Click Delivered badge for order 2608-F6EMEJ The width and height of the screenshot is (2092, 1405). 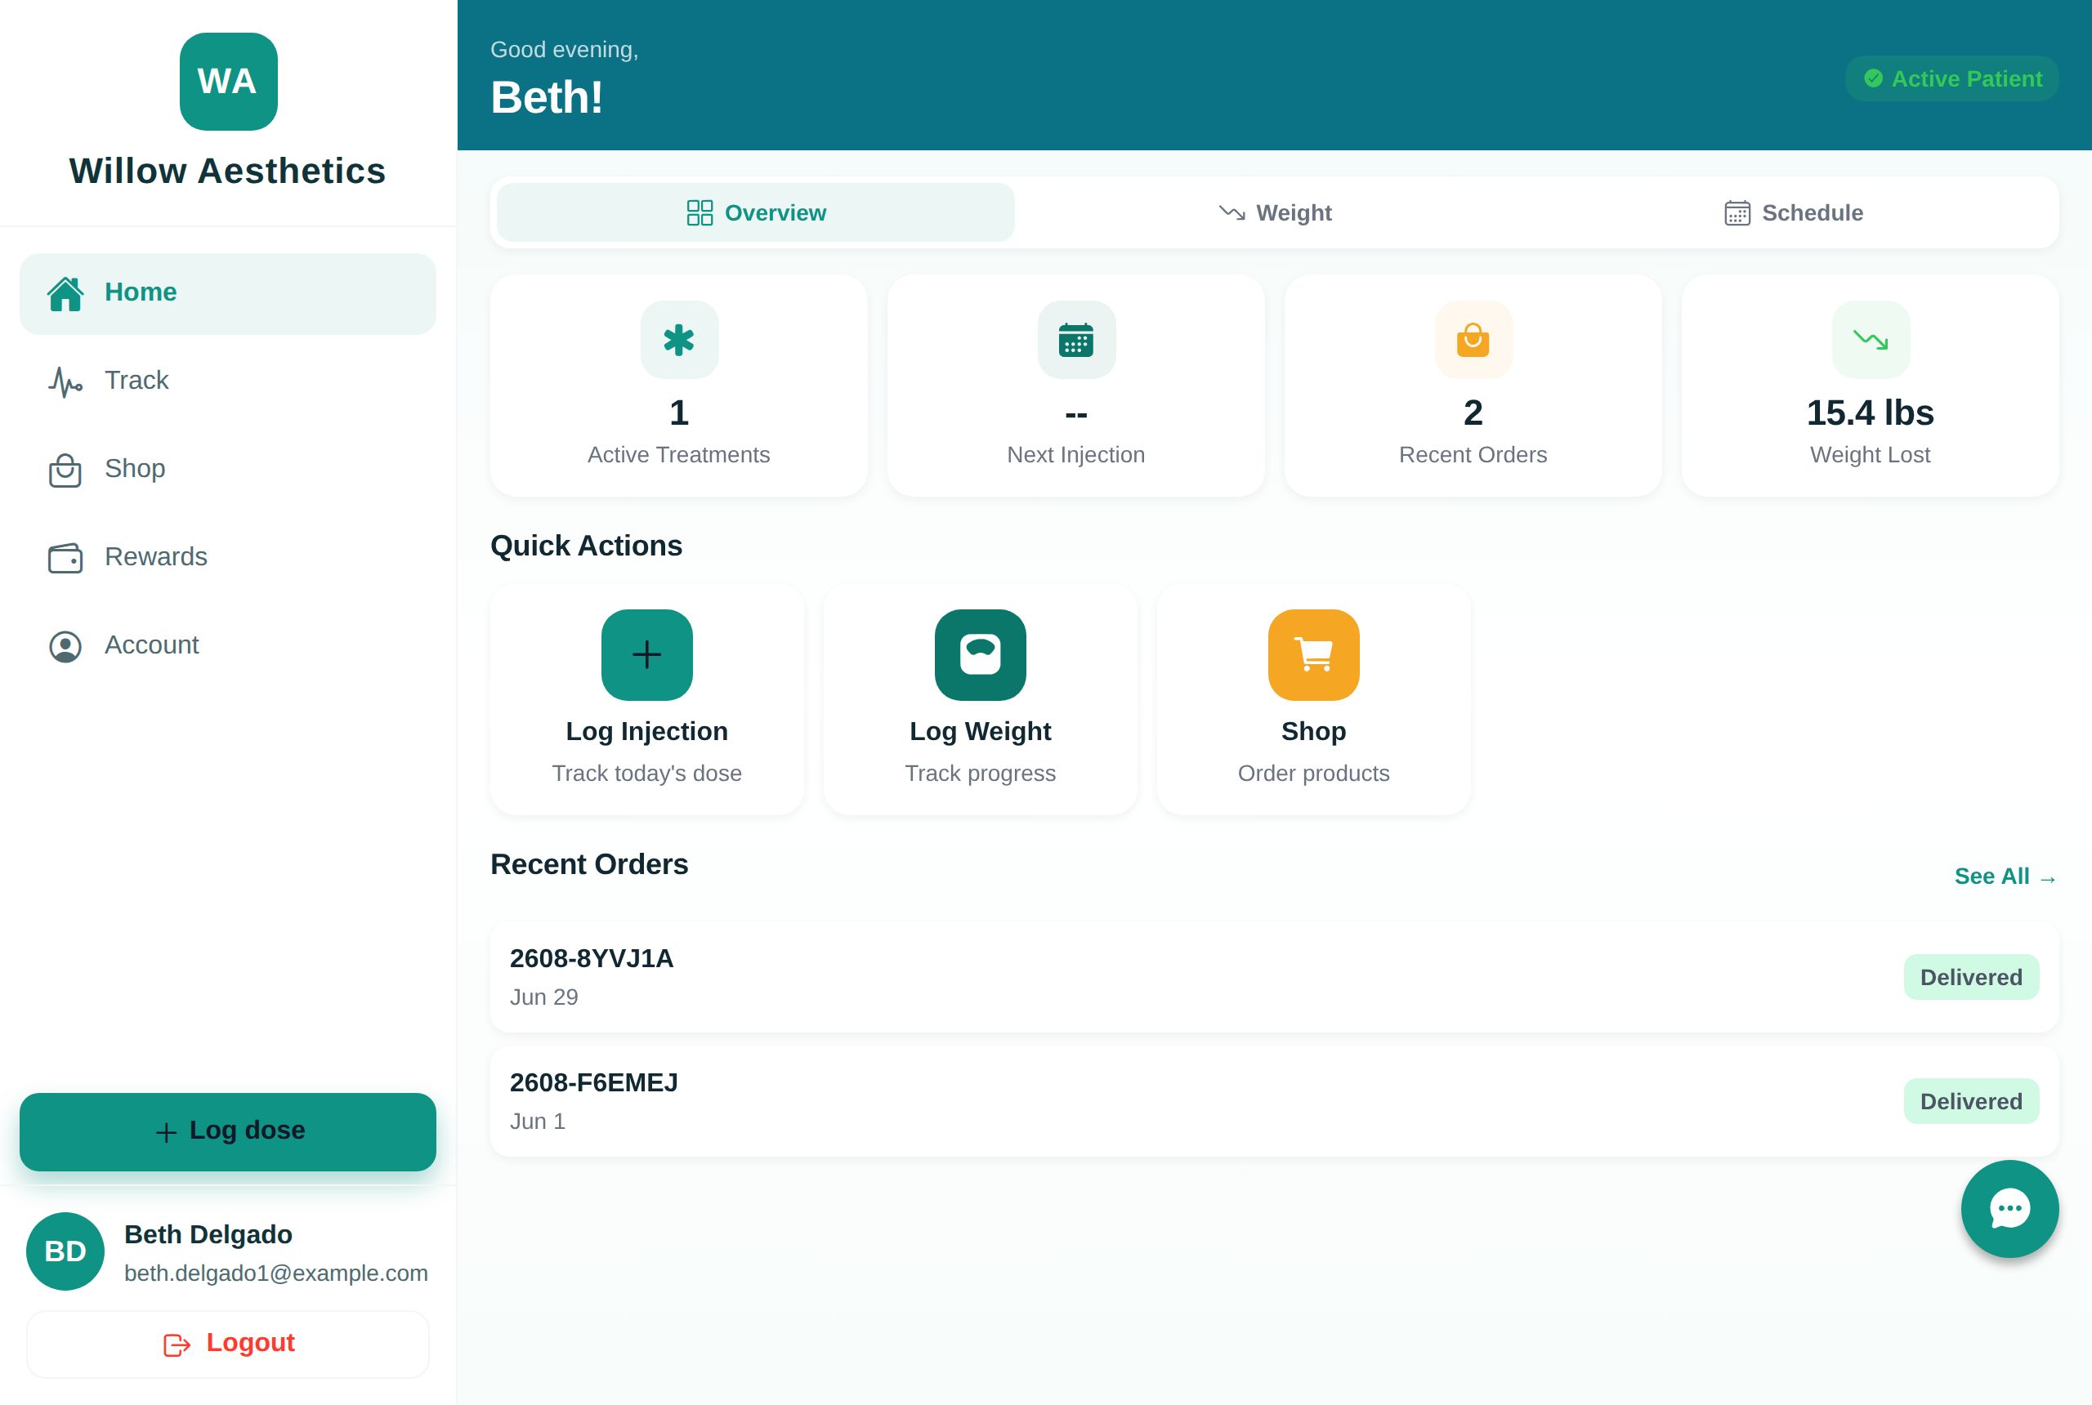[1971, 1102]
